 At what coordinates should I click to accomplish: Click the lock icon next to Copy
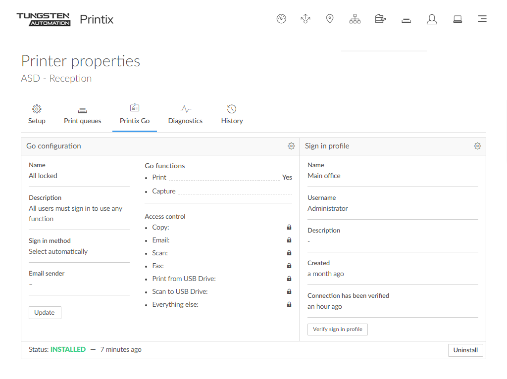[x=289, y=227]
